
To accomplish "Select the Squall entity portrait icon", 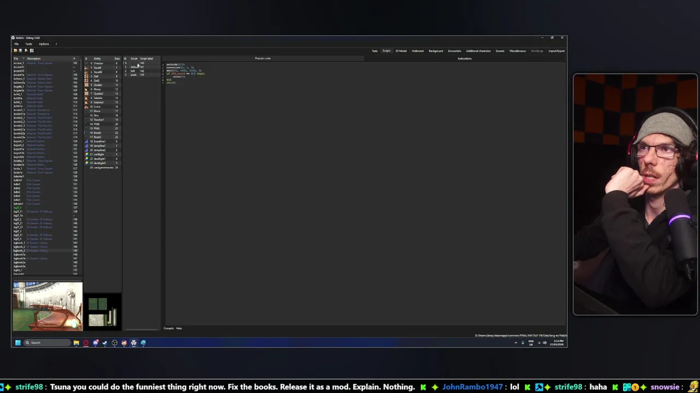I will [x=86, y=68].
